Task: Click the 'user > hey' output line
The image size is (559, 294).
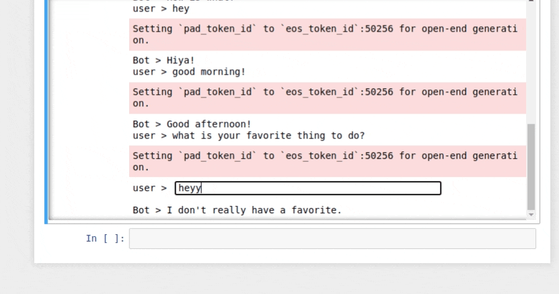Action: pos(161,9)
